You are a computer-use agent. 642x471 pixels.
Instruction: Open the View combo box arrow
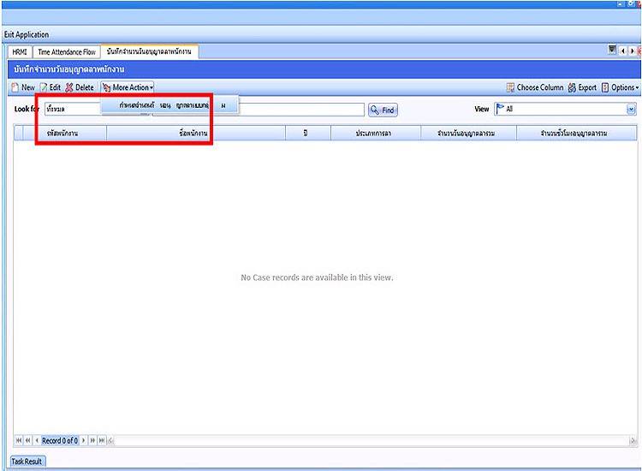[631, 110]
